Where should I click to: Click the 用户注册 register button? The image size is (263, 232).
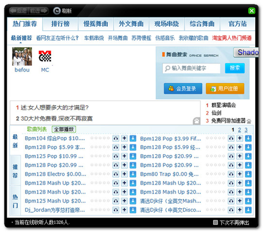point(225,88)
